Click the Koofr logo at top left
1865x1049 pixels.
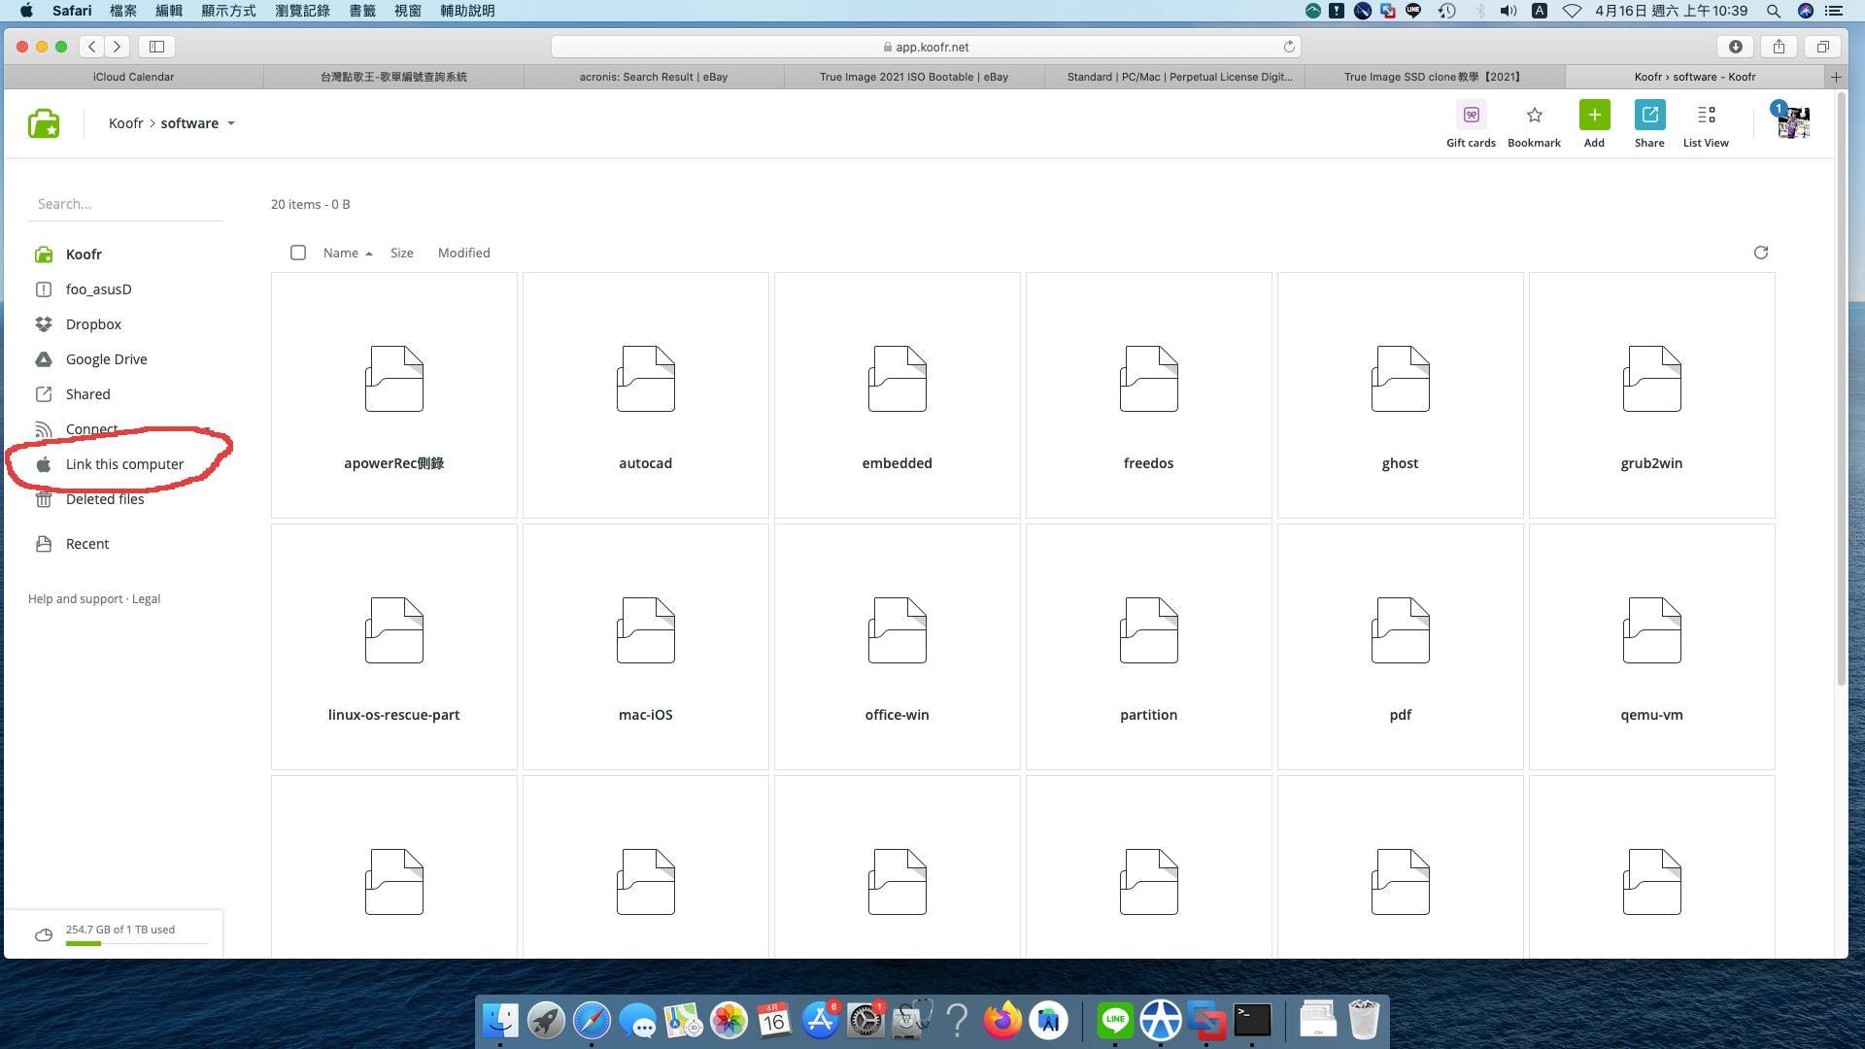pyautogui.click(x=44, y=123)
